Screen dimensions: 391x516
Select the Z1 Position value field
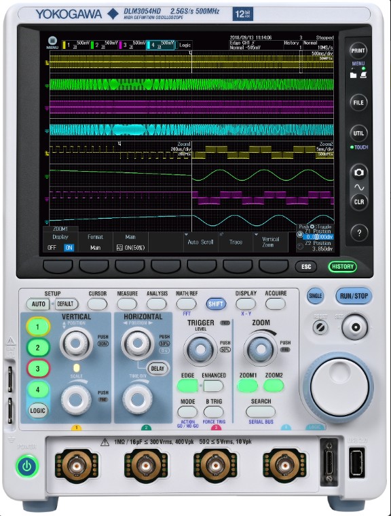[x=318, y=237]
